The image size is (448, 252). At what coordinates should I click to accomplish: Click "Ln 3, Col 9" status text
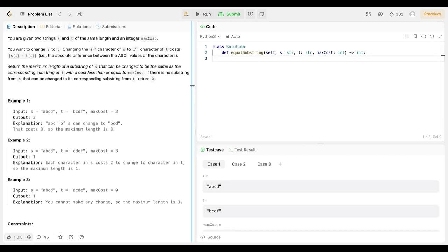(x=432, y=137)
